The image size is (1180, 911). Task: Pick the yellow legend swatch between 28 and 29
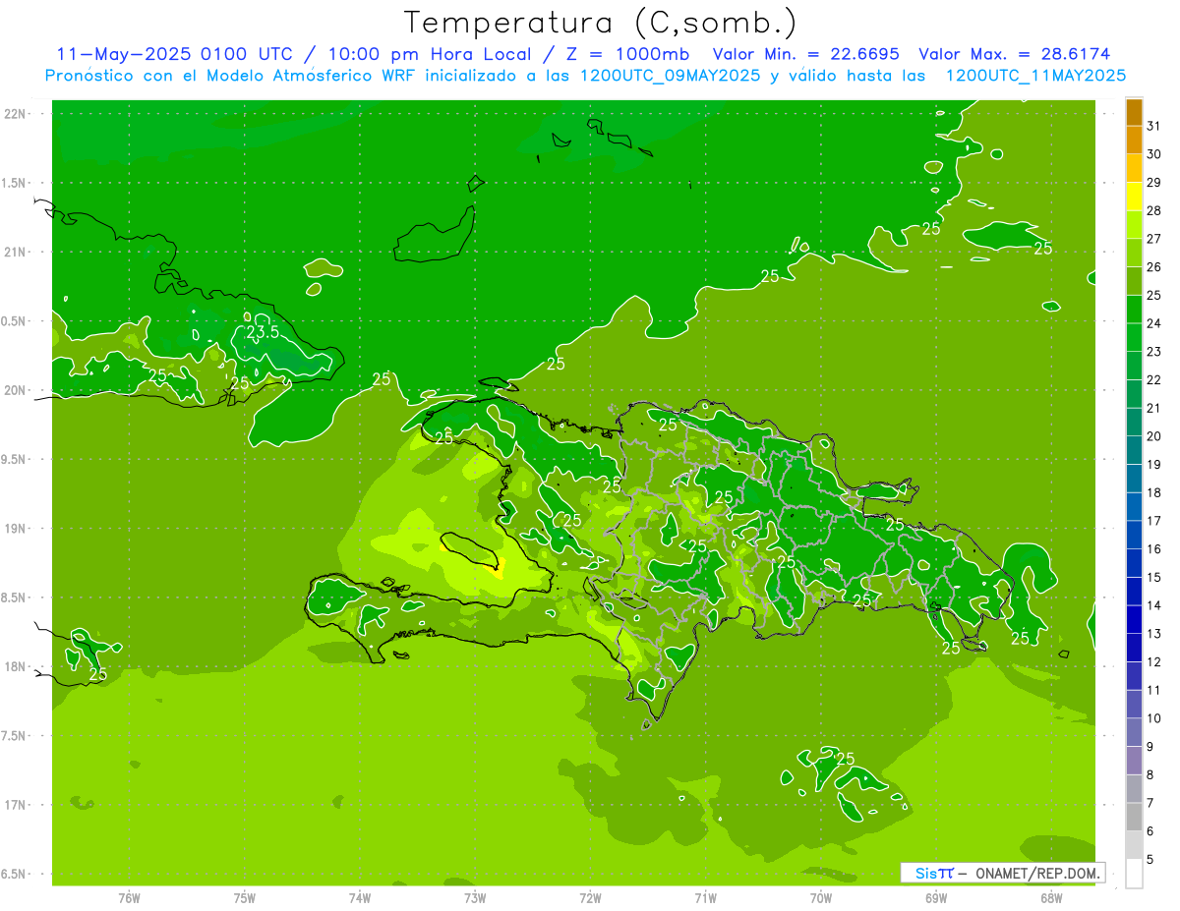[x=1134, y=197]
